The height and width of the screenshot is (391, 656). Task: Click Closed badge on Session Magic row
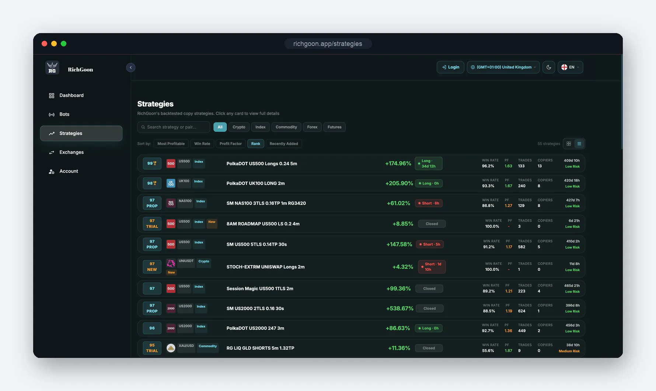(x=429, y=289)
